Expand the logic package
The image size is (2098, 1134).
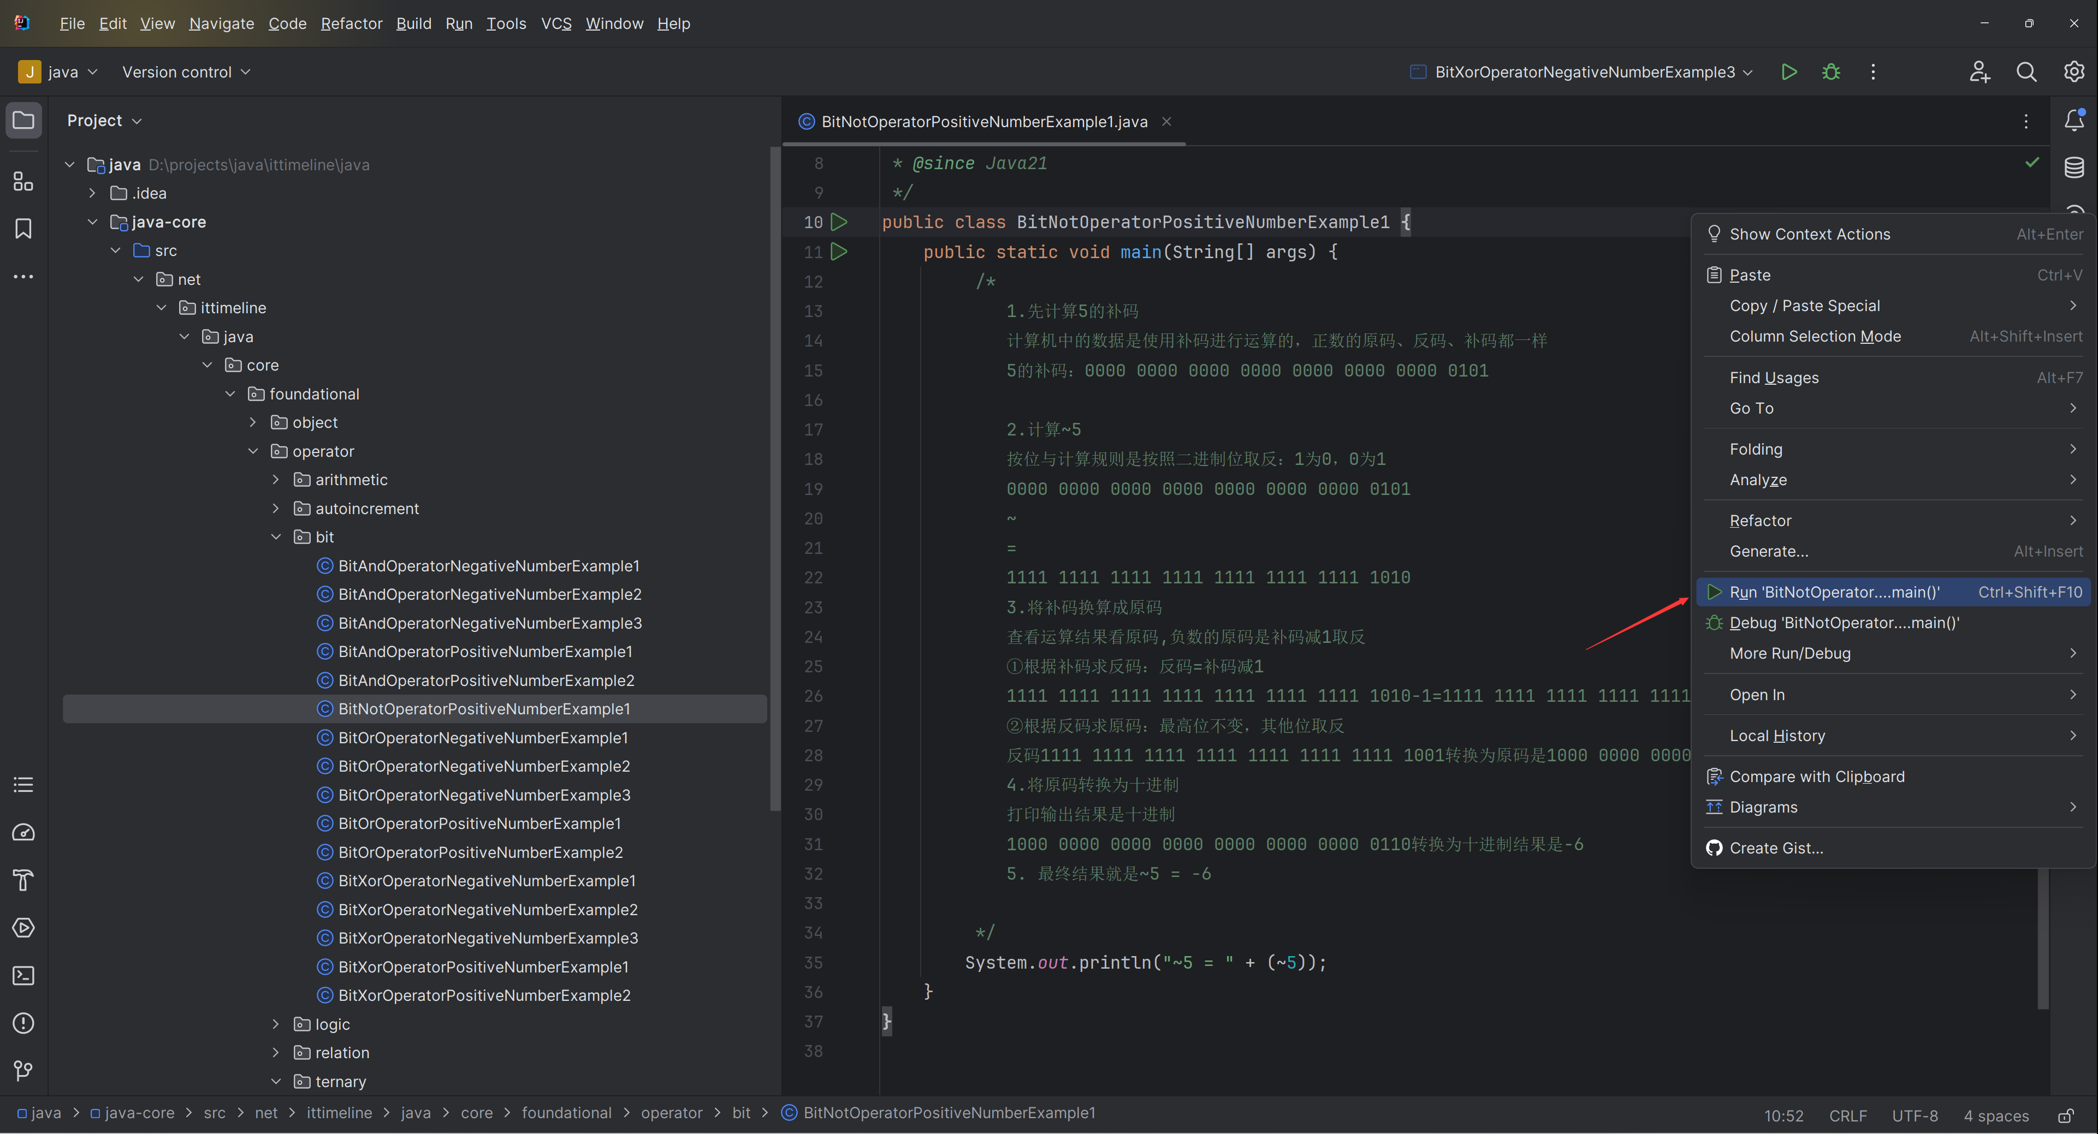275,1024
